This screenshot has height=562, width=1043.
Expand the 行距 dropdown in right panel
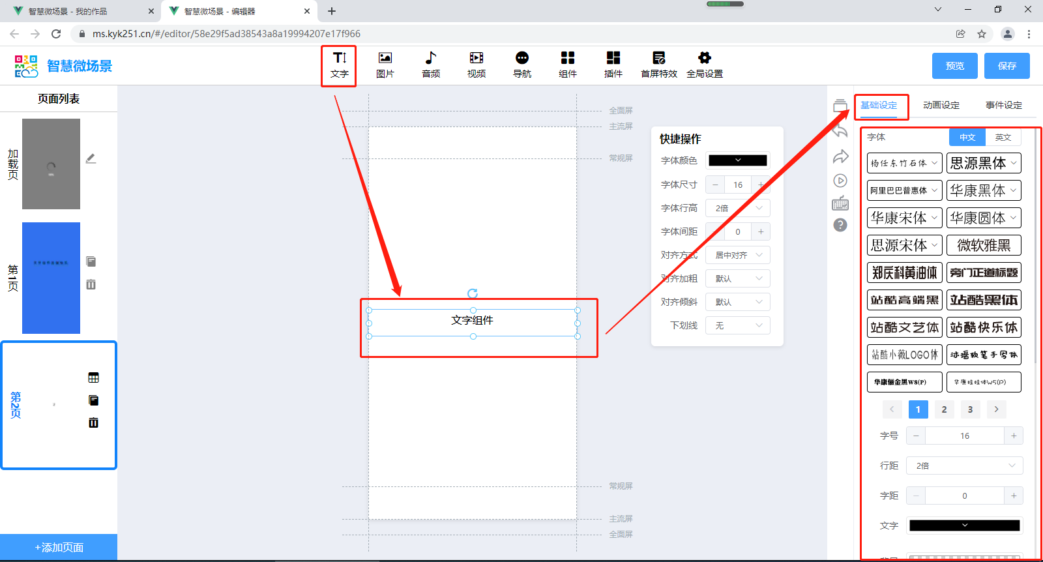pyautogui.click(x=963, y=466)
